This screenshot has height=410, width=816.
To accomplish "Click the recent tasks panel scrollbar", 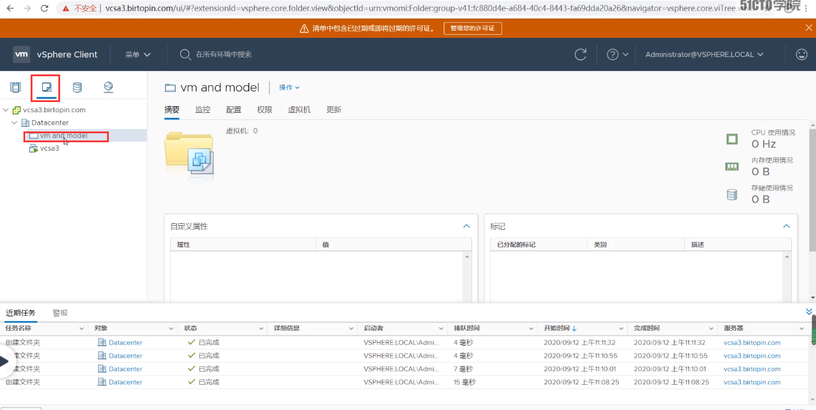I will click(x=813, y=329).
